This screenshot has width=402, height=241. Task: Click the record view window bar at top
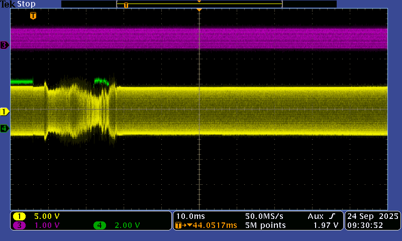click(x=199, y=4)
